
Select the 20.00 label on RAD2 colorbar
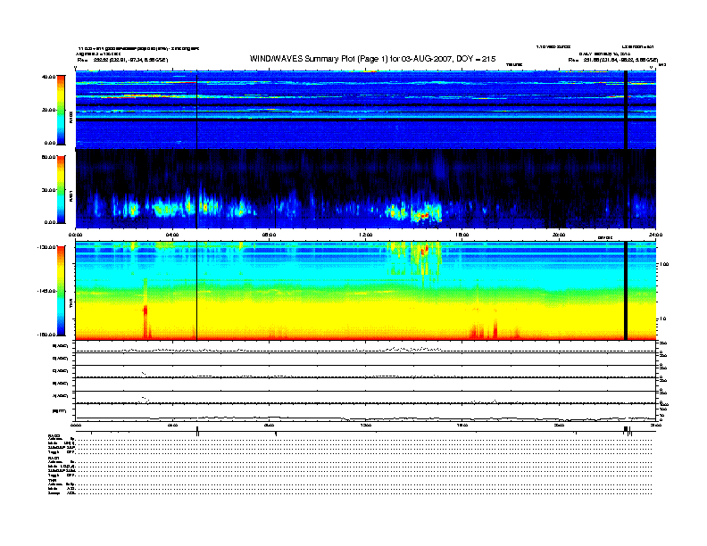pos(50,110)
